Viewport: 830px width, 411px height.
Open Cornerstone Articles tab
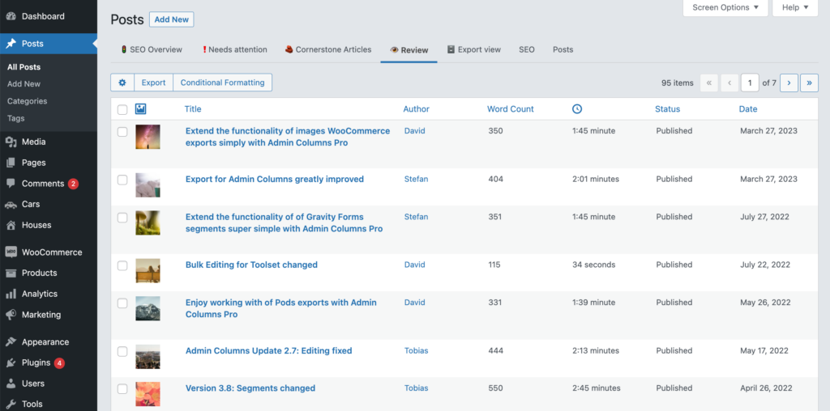[x=328, y=49]
